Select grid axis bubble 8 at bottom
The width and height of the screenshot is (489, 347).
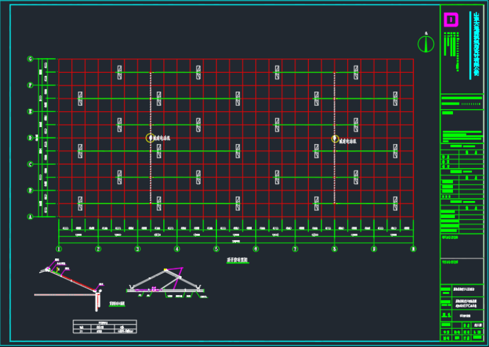[x=334, y=249]
